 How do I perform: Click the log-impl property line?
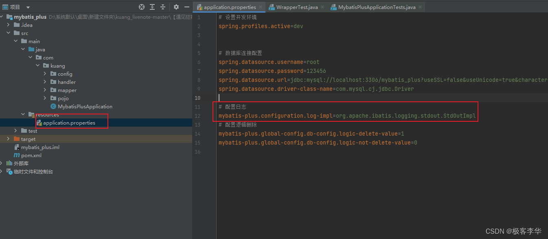347,116
